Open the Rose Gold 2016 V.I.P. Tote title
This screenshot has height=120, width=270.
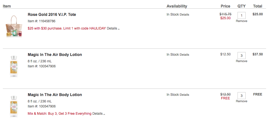click(x=52, y=14)
